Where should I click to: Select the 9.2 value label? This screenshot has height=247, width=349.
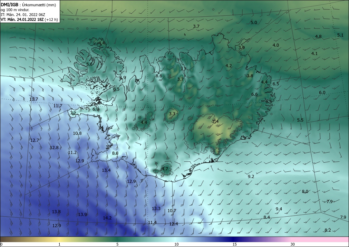(x=251, y=176)
